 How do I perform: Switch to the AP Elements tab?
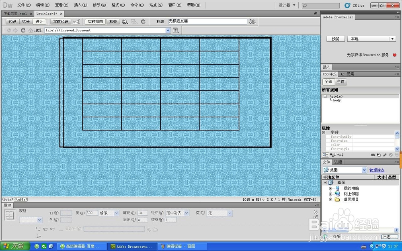tap(347, 74)
